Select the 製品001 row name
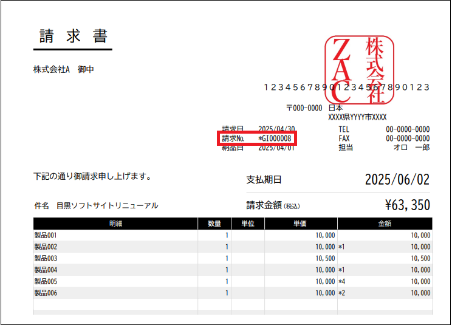The height and width of the screenshot is (325, 452). (46, 235)
